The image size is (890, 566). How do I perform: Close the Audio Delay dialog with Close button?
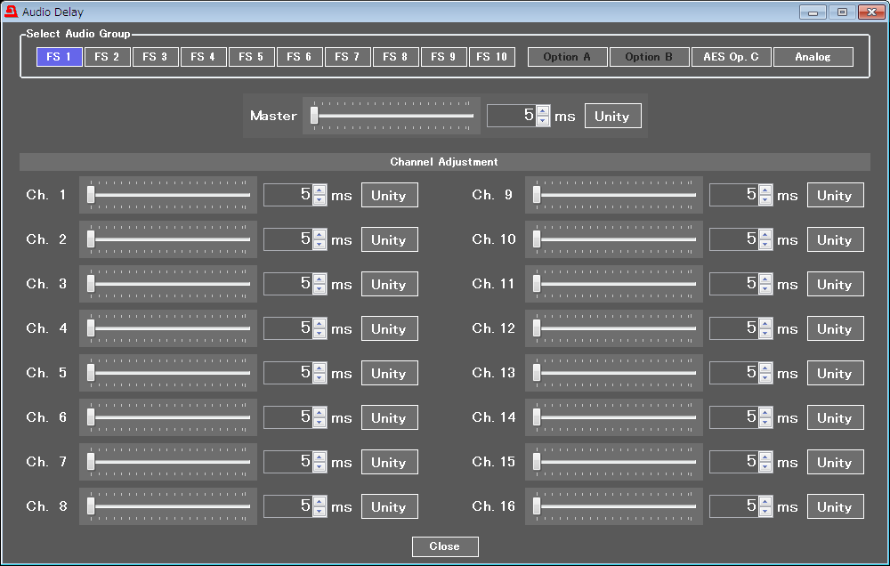pos(445,546)
